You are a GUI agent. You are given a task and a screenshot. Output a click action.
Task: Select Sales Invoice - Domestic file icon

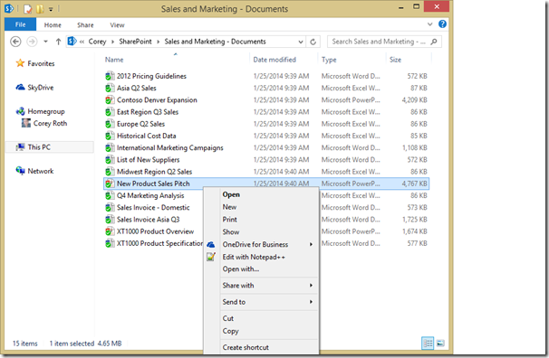click(110, 207)
